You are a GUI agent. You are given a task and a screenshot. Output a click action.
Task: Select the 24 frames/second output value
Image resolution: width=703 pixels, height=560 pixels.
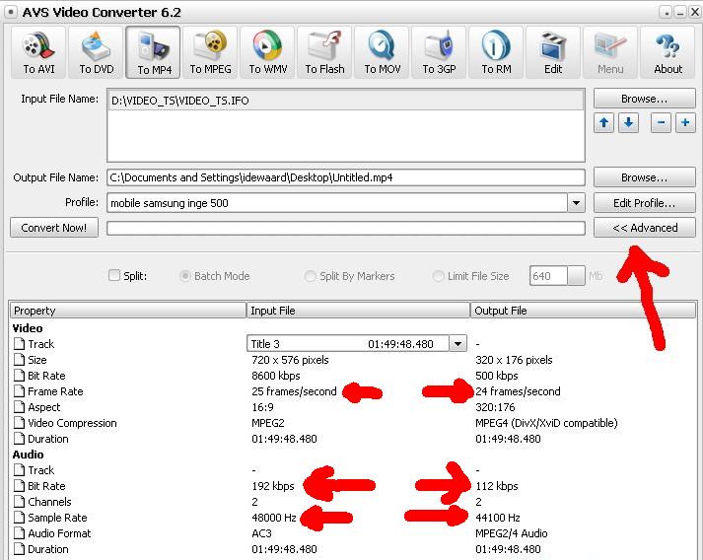[x=518, y=391]
